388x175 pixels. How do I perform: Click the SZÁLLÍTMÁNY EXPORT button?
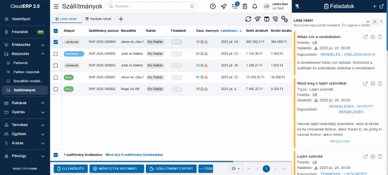tap(171, 169)
